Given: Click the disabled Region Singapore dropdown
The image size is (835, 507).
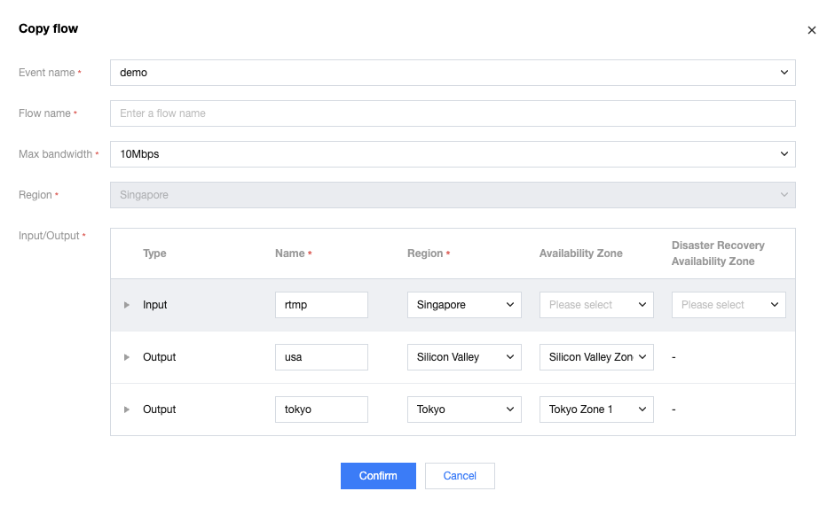Looking at the screenshot, I should coord(452,195).
